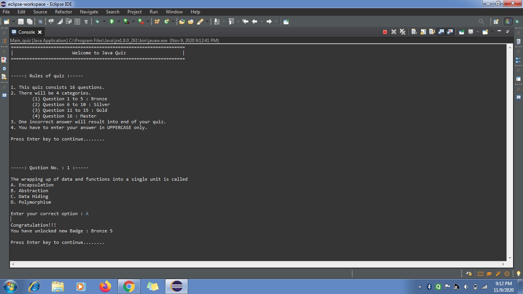Click the volume icon in system tray
This screenshot has height=294, width=523.
pyautogui.click(x=466, y=287)
